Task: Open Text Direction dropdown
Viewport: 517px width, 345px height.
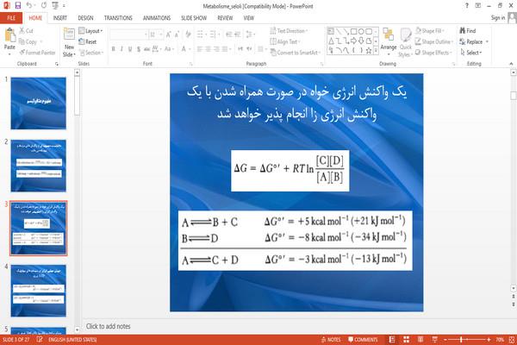Action: [289, 31]
